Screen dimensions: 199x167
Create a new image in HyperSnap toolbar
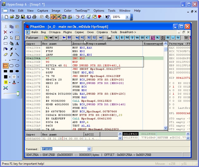pos(6,17)
